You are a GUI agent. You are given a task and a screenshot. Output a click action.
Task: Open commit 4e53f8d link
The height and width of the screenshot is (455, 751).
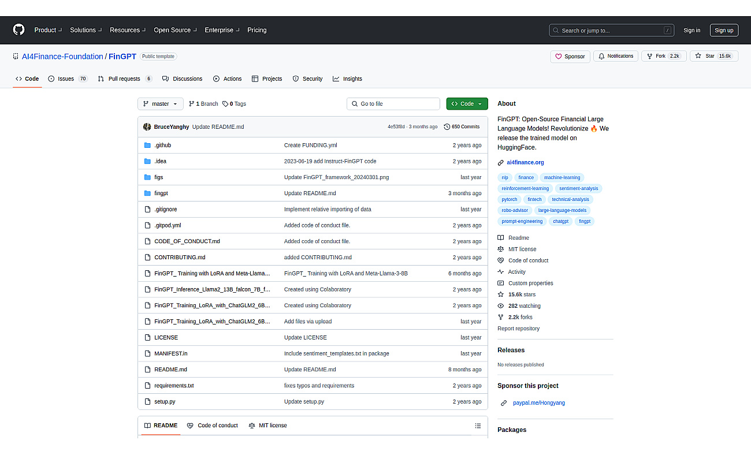click(x=396, y=127)
